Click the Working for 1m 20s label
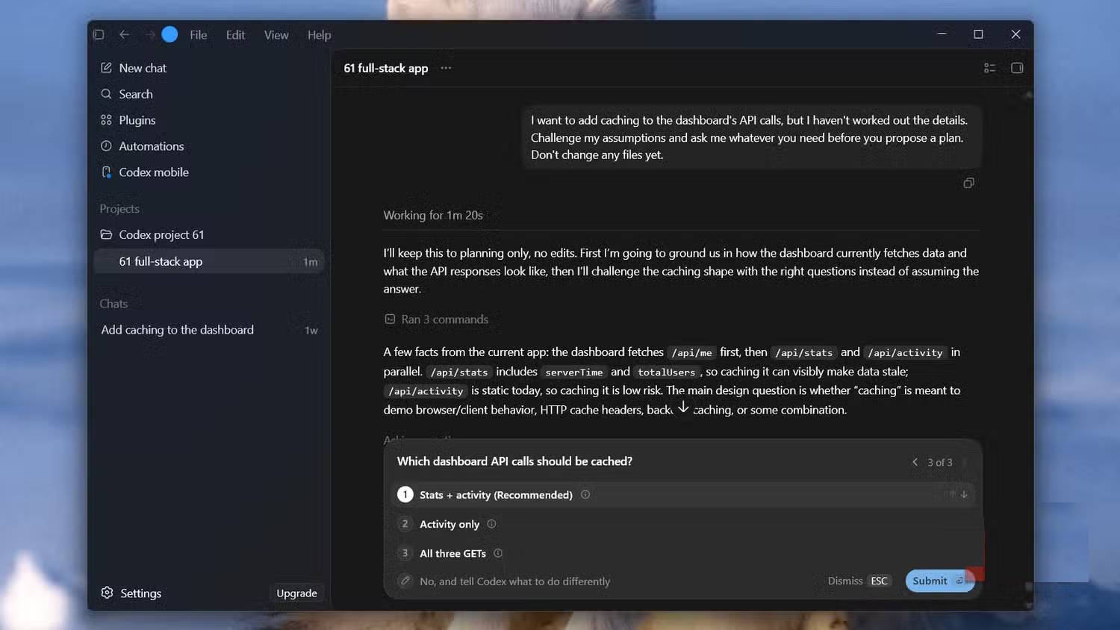This screenshot has width=1120, height=630. [433, 215]
